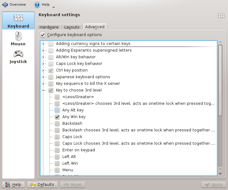228x190 pixels.
Task: Click the Joystick label in the sidebar
Action: coord(18,62)
